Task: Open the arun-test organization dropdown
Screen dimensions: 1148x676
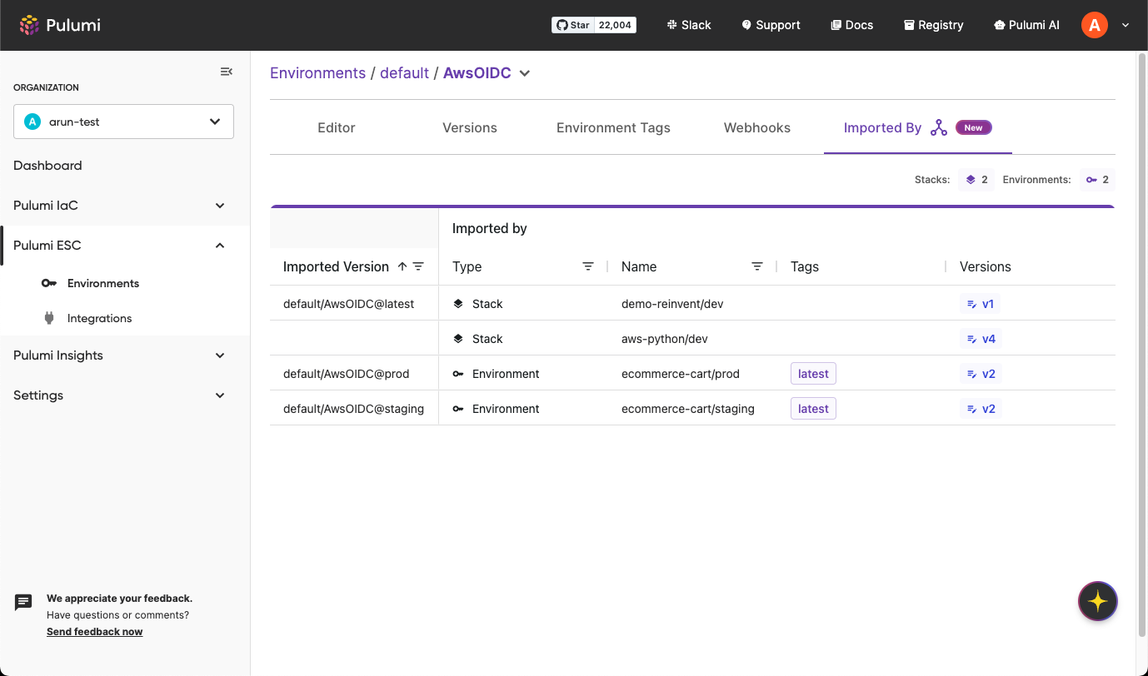Action: click(123, 122)
